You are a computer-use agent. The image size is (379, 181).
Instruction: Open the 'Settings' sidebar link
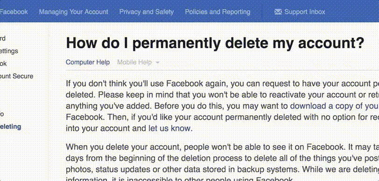[x=9, y=51]
